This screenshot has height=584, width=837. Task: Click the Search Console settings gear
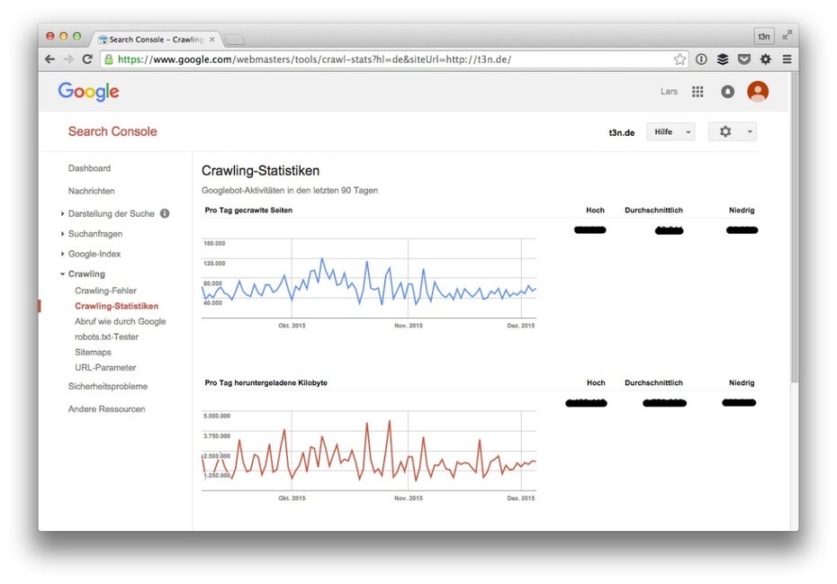(724, 131)
